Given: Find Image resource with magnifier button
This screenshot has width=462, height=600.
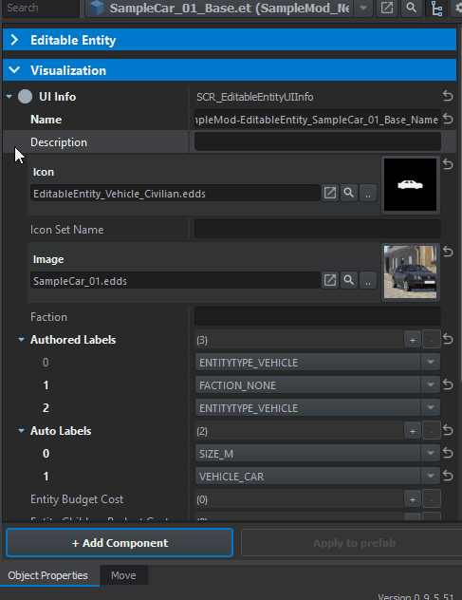Looking at the screenshot, I should pyautogui.click(x=349, y=280).
